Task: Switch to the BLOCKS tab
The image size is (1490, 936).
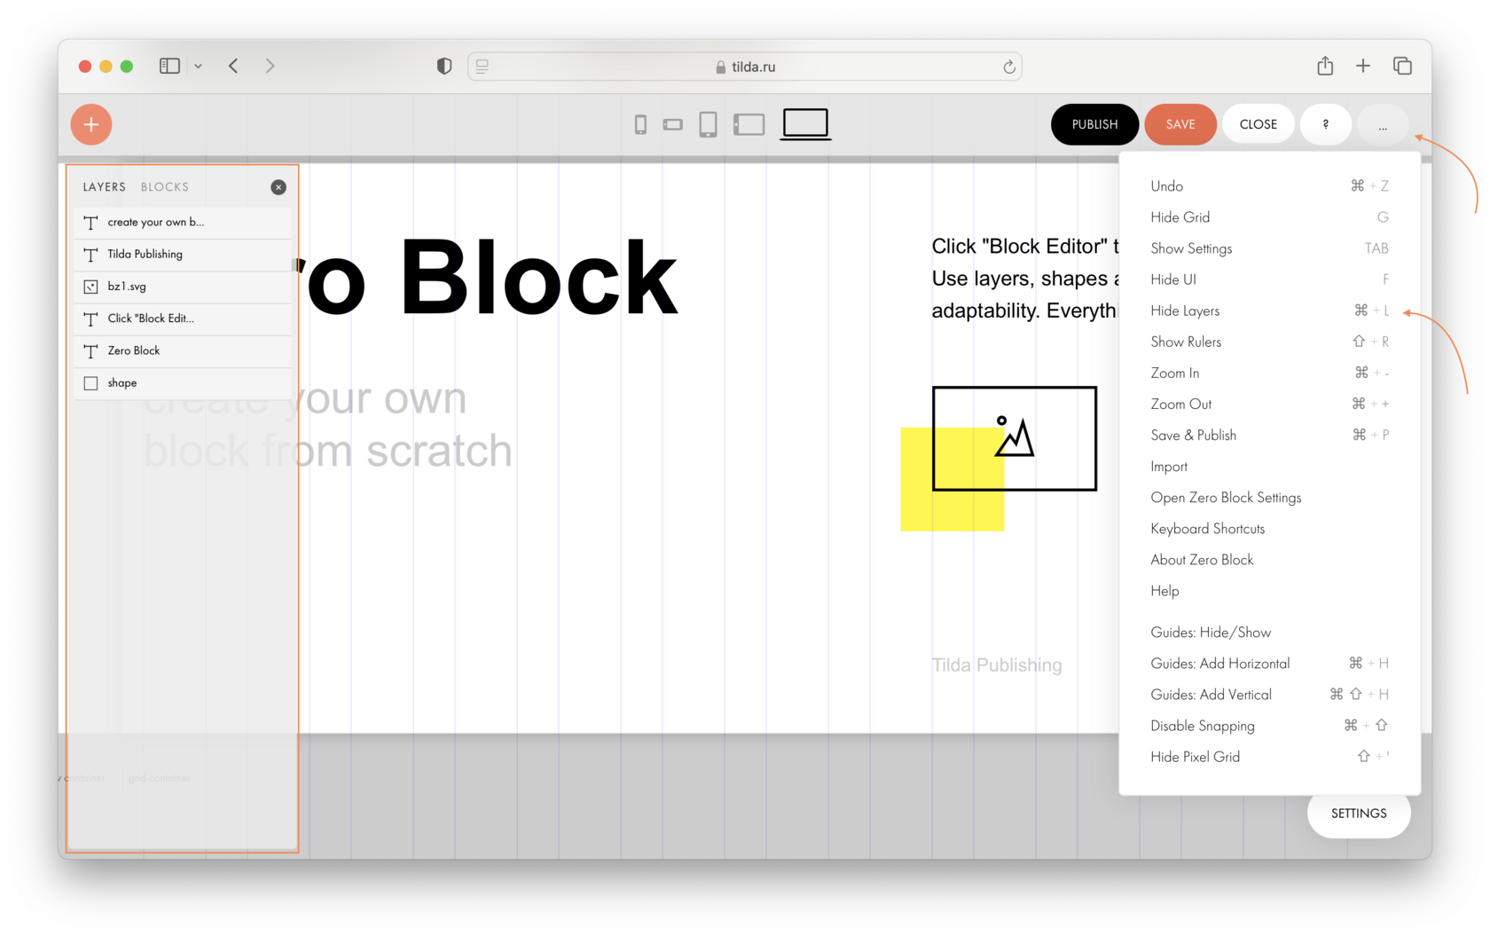Action: [x=164, y=186]
